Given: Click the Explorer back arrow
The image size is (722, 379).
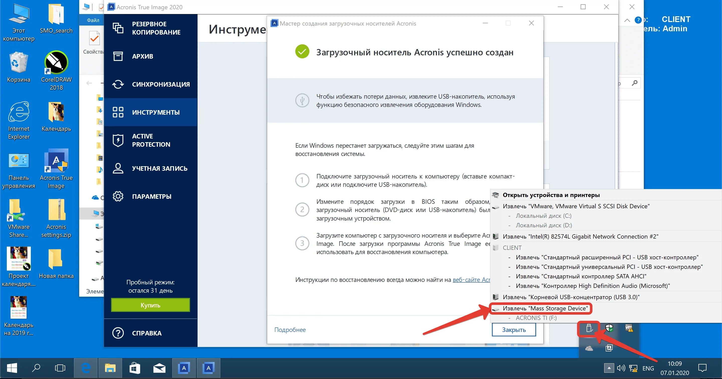Looking at the screenshot, I should pyautogui.click(x=89, y=83).
